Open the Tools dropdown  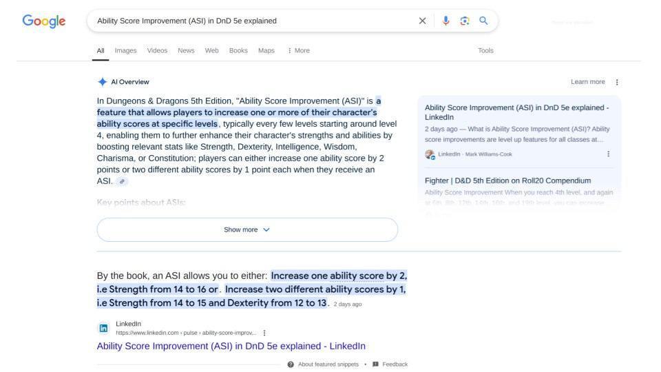click(x=485, y=50)
